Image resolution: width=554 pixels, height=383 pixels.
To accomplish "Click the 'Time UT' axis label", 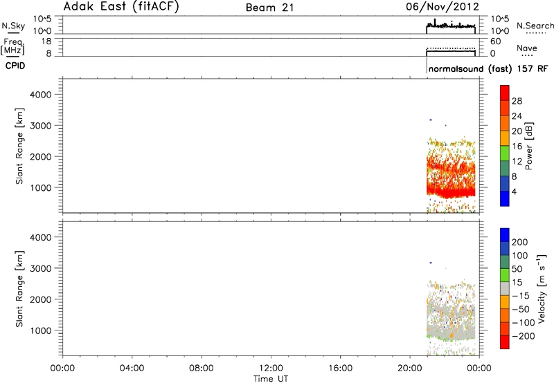I will (271, 379).
